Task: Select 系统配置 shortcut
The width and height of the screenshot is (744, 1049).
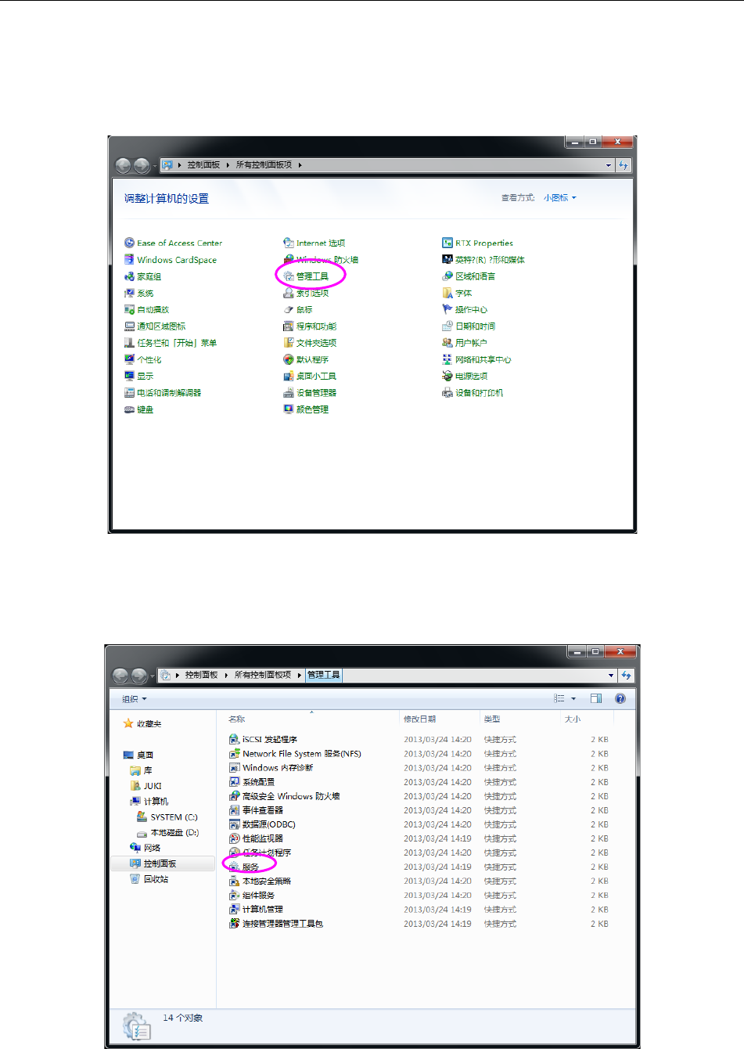Action: [x=252, y=781]
